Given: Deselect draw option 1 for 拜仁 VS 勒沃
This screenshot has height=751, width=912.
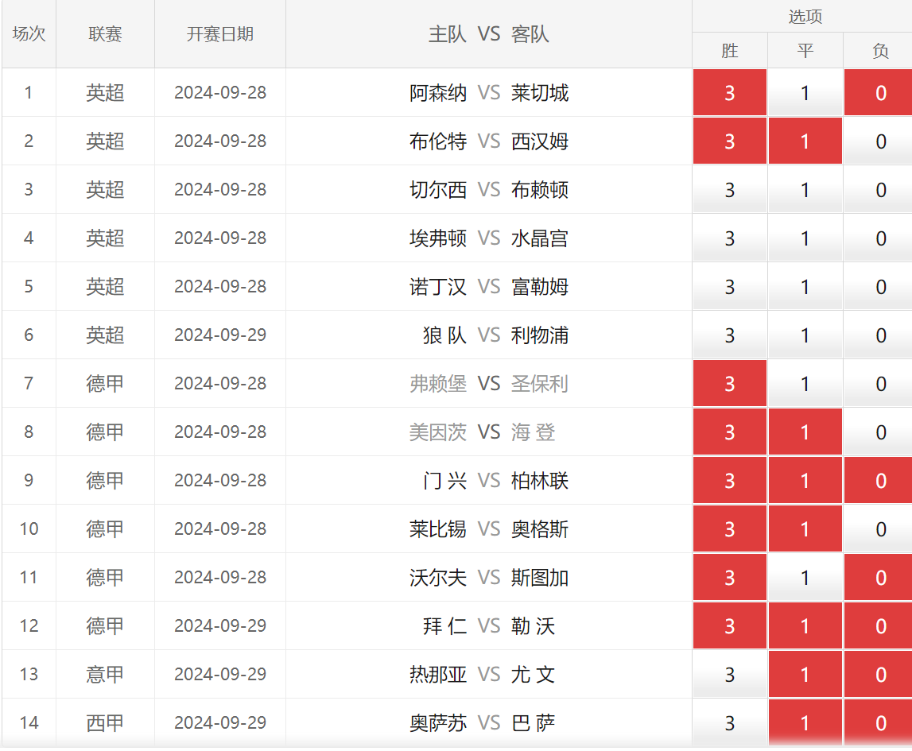Looking at the screenshot, I should click(x=805, y=626).
